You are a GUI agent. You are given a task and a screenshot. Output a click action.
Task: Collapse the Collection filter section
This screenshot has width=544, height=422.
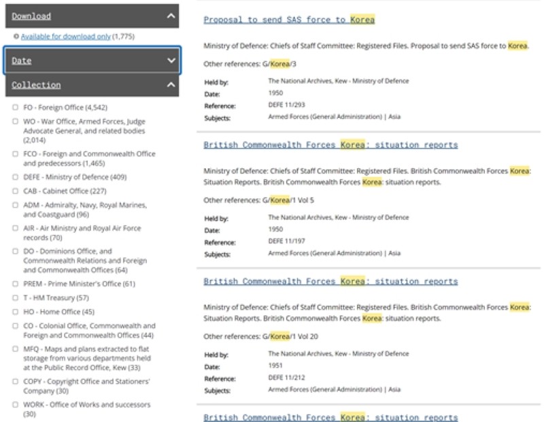click(171, 85)
